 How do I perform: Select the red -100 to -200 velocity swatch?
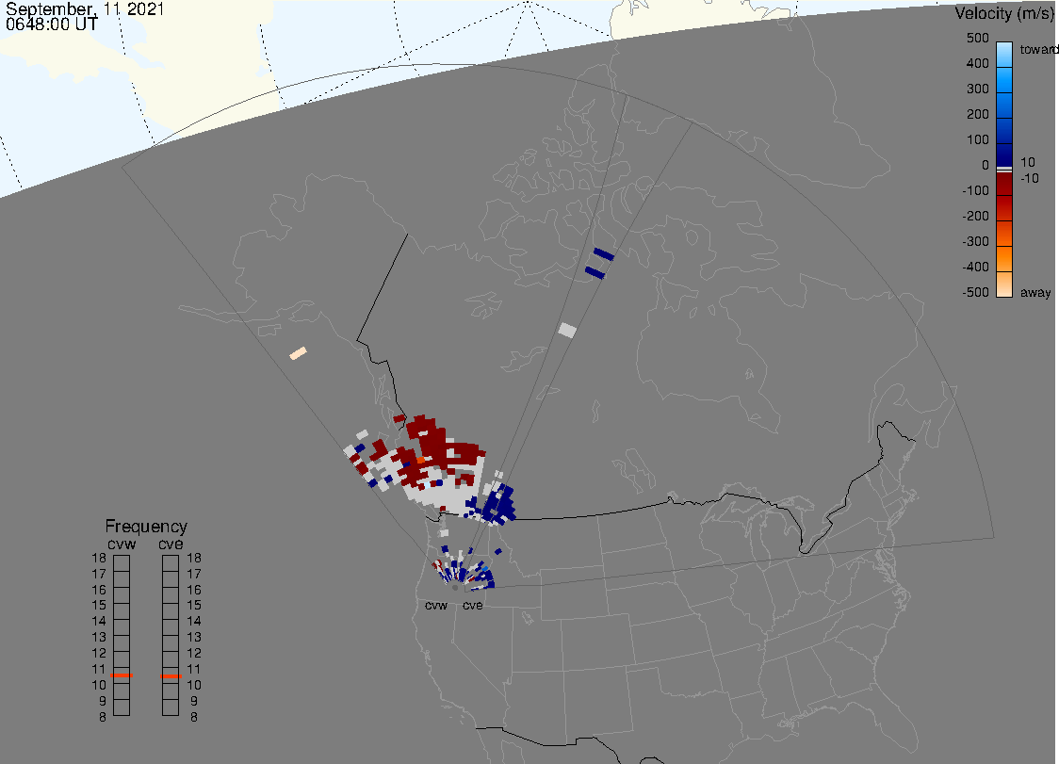(x=1004, y=208)
